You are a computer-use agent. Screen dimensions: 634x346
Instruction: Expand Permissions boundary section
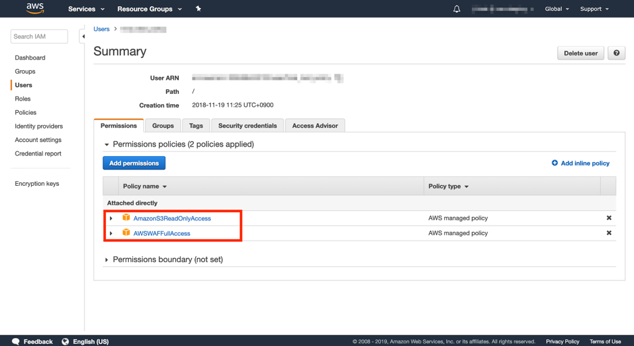107,259
